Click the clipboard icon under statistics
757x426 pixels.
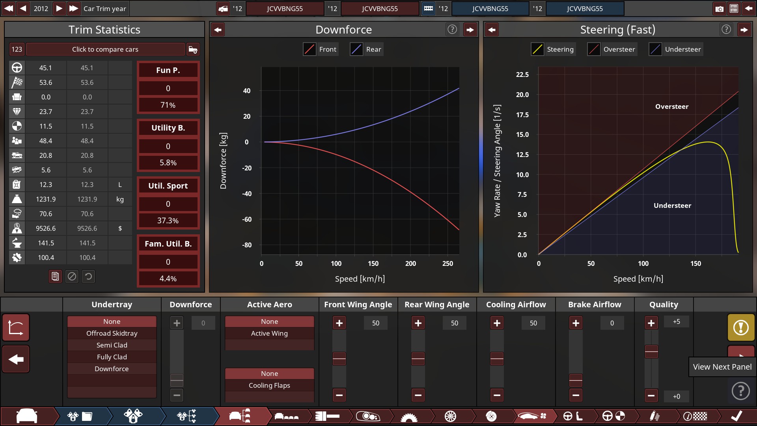coord(55,277)
